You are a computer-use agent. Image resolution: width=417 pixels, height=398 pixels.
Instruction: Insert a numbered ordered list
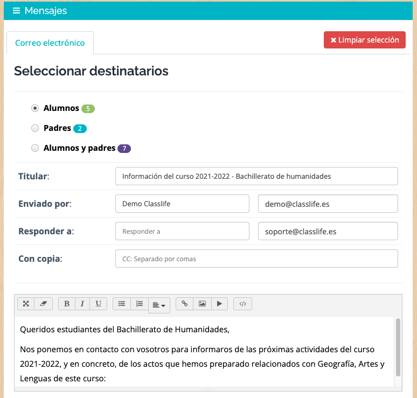140,304
